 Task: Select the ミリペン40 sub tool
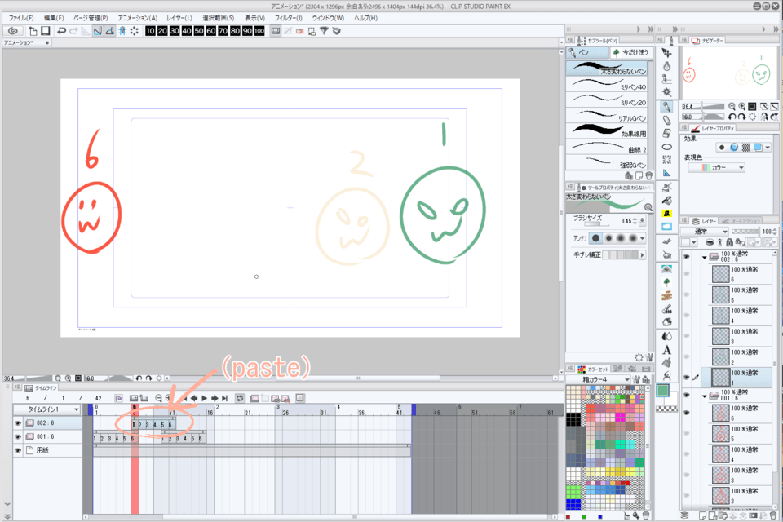pyautogui.click(x=612, y=87)
